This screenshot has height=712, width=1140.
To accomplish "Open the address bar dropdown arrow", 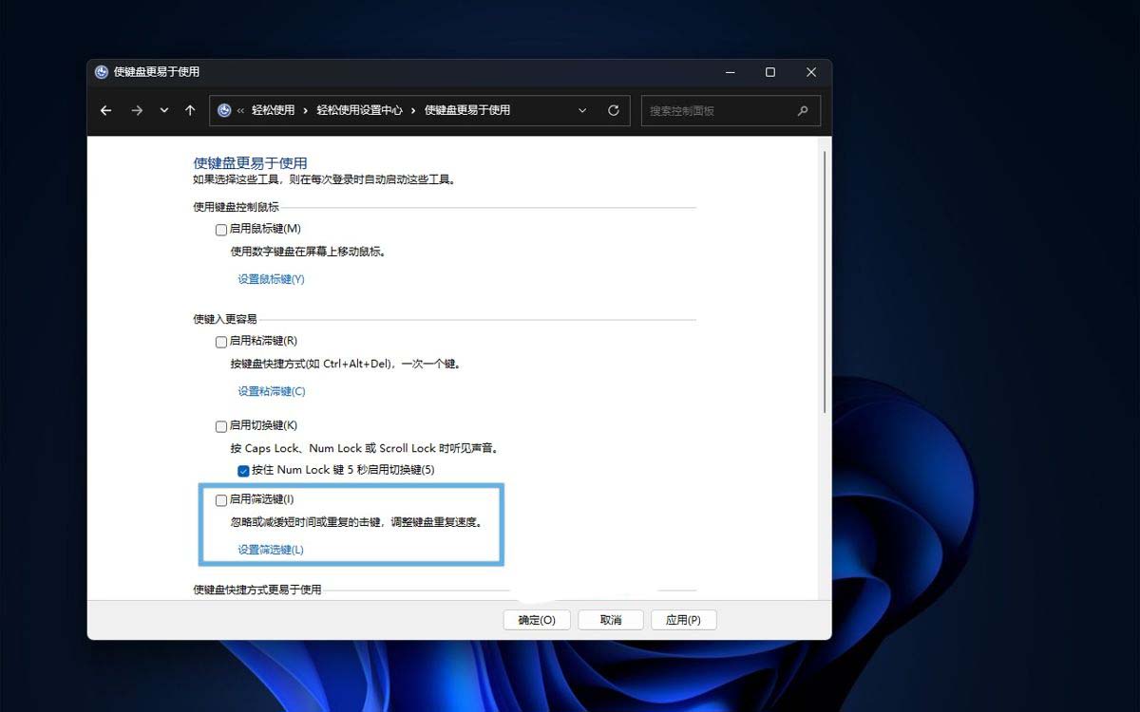I will click(x=582, y=110).
